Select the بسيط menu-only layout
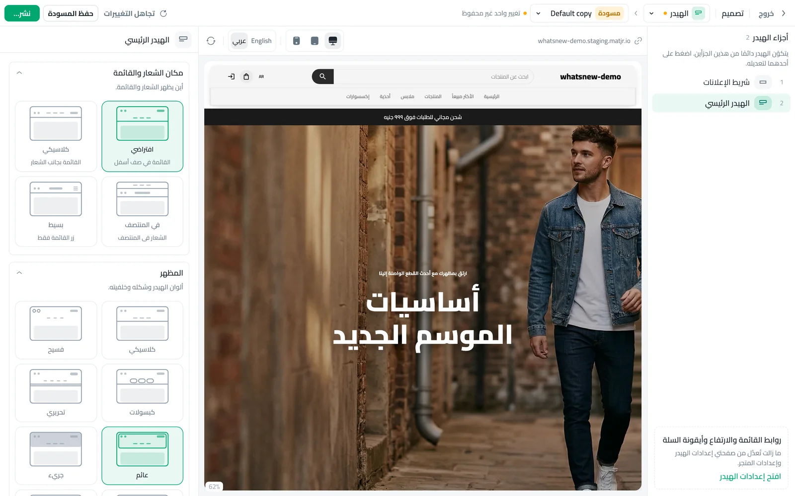795x496 pixels. [x=56, y=212]
